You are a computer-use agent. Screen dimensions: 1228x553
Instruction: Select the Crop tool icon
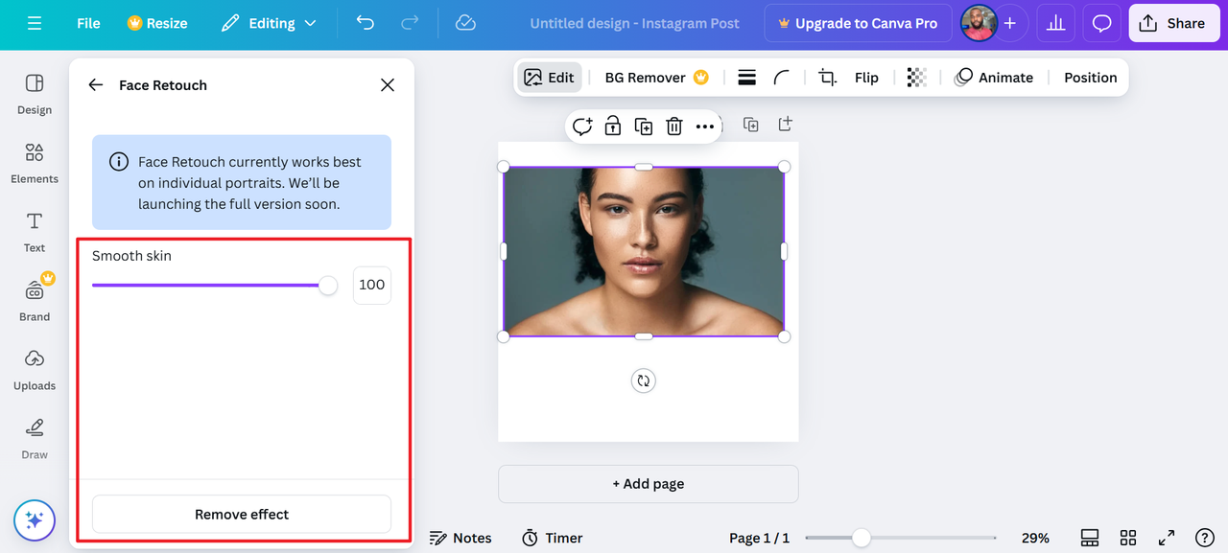click(827, 78)
